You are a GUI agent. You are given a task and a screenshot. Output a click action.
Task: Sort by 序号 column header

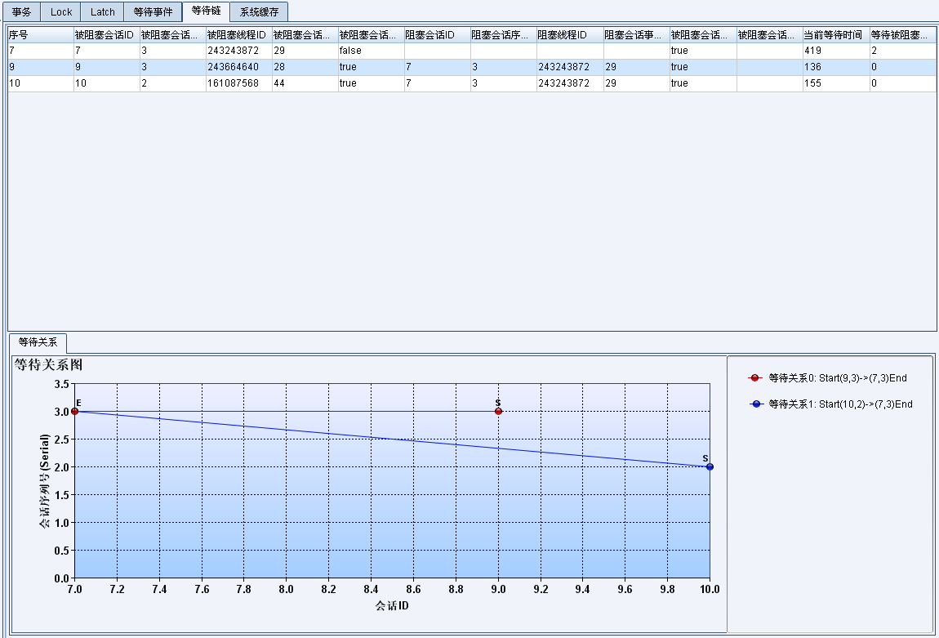[40, 34]
